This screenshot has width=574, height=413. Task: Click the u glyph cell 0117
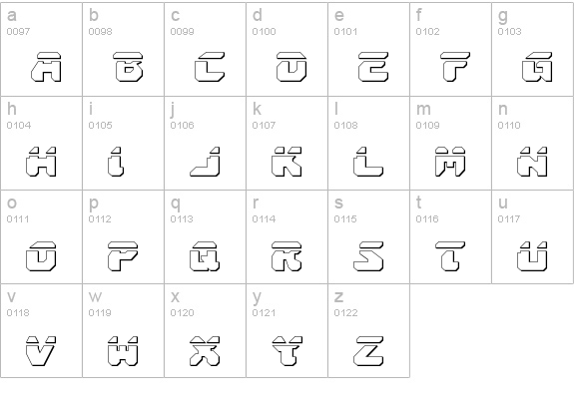click(533, 236)
